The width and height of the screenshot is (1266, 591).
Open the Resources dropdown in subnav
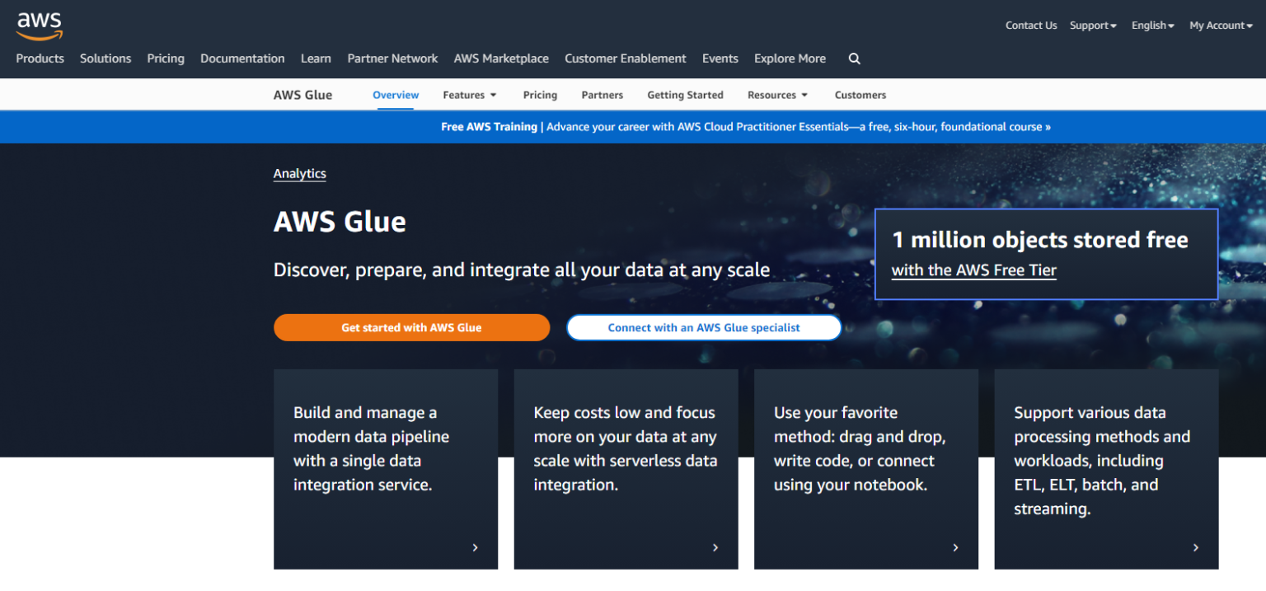coord(777,95)
